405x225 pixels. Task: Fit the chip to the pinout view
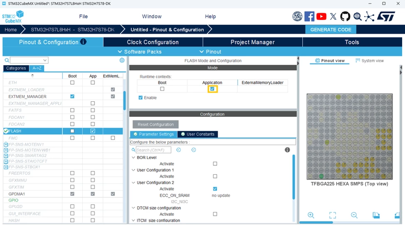(x=332, y=215)
